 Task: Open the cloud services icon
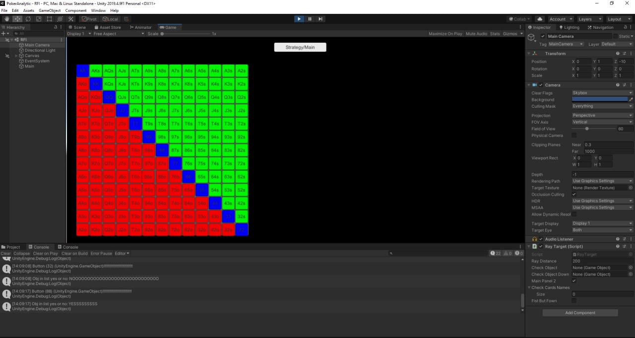(x=540, y=19)
